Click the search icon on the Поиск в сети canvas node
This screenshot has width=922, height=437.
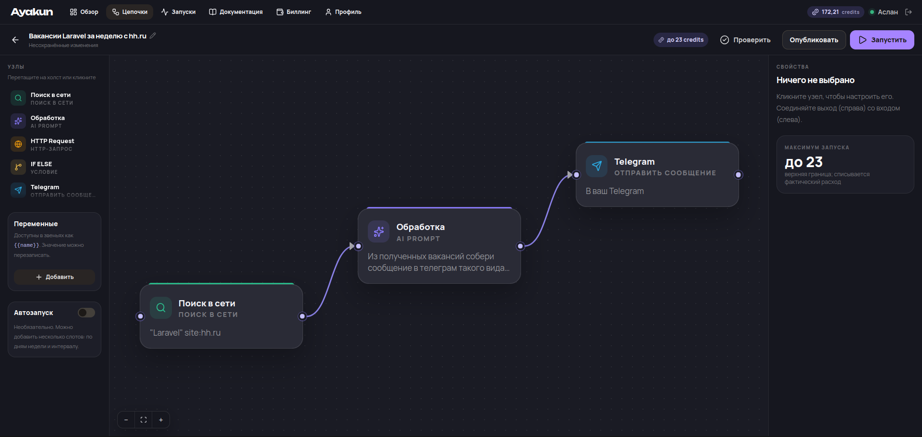tap(161, 308)
